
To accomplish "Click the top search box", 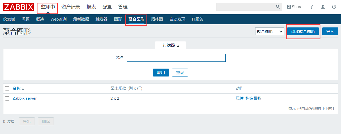I will (x=246, y=7).
